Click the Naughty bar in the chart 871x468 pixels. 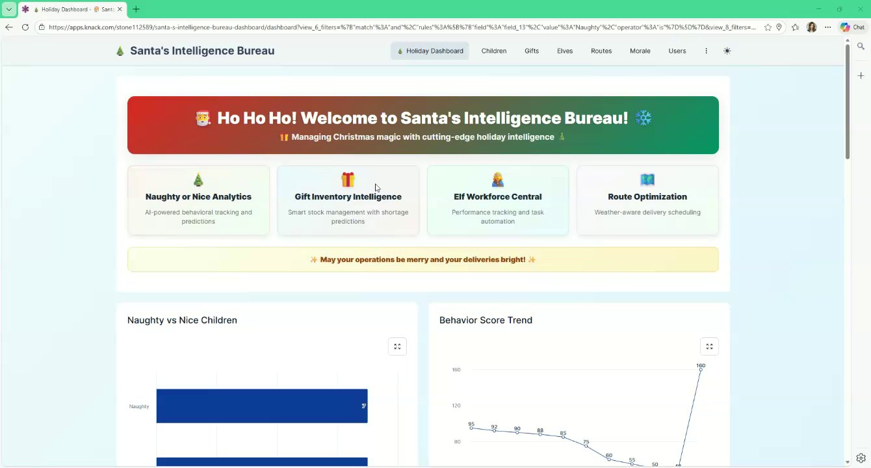pos(262,406)
